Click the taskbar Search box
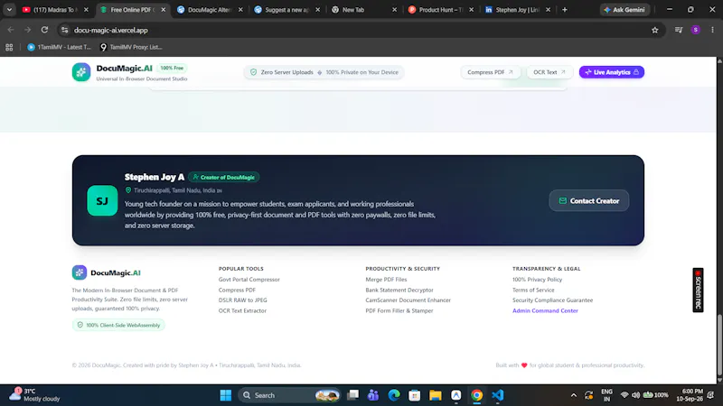The height and width of the screenshot is (406, 723). (x=289, y=395)
